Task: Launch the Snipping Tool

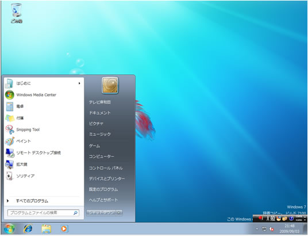Action: pos(44,130)
